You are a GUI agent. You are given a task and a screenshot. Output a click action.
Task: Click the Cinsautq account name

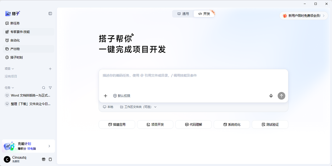[x=19, y=157]
